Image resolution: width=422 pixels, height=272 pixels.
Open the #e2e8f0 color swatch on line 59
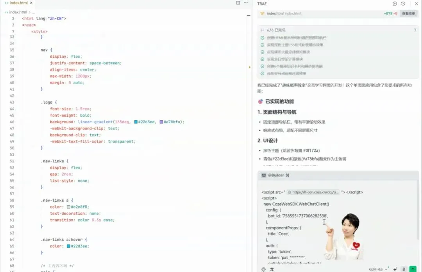coord(69,207)
